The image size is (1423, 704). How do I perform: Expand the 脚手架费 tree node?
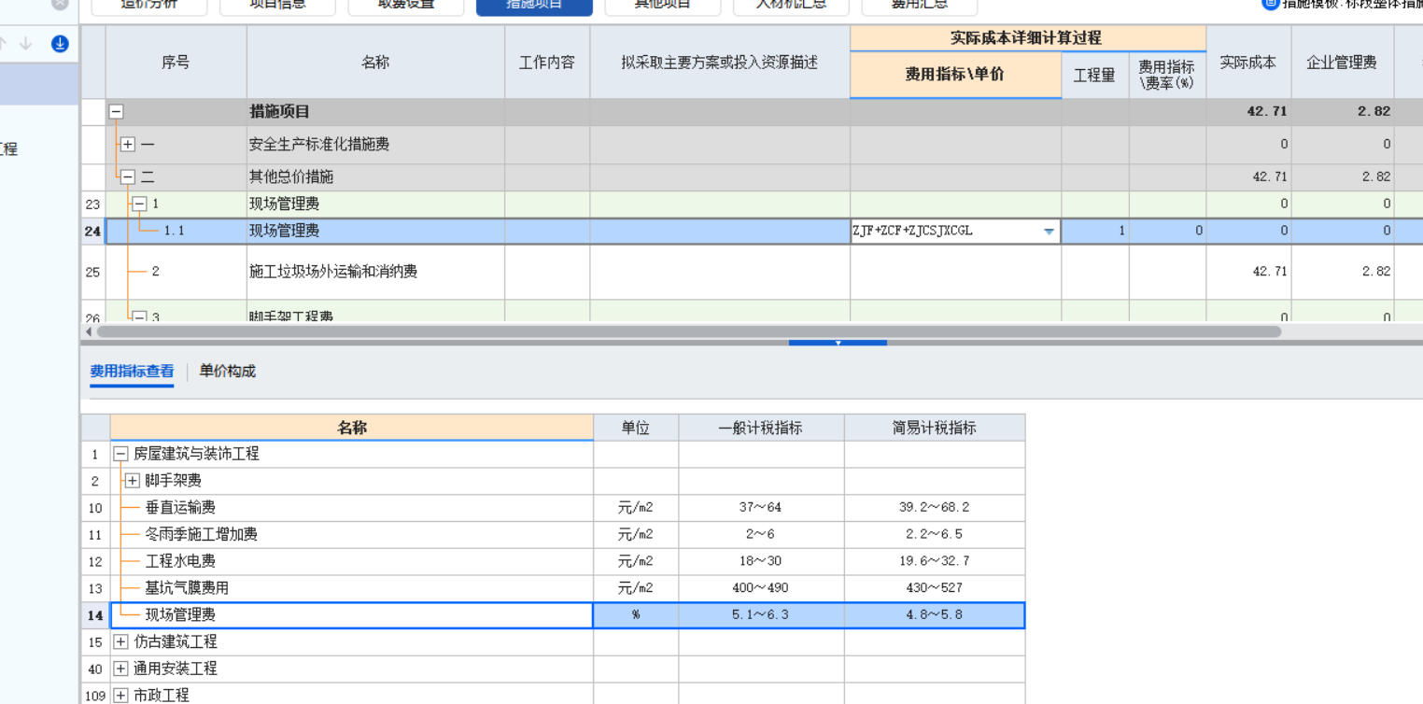click(x=132, y=480)
